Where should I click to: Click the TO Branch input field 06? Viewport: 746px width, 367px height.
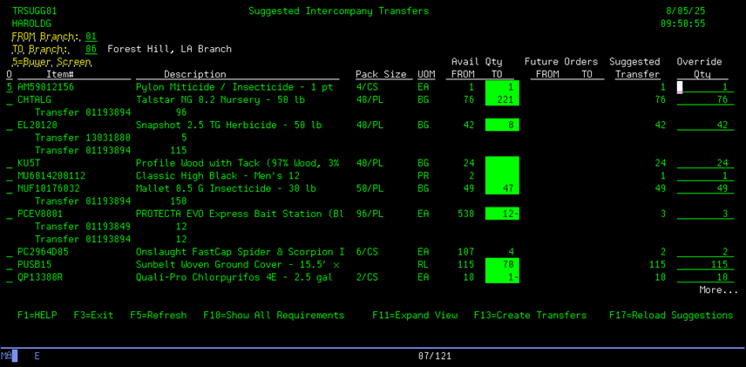tap(92, 49)
